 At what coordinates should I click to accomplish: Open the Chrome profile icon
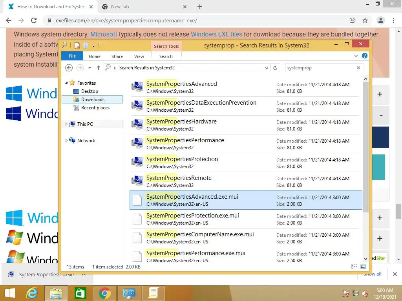pos(381,20)
